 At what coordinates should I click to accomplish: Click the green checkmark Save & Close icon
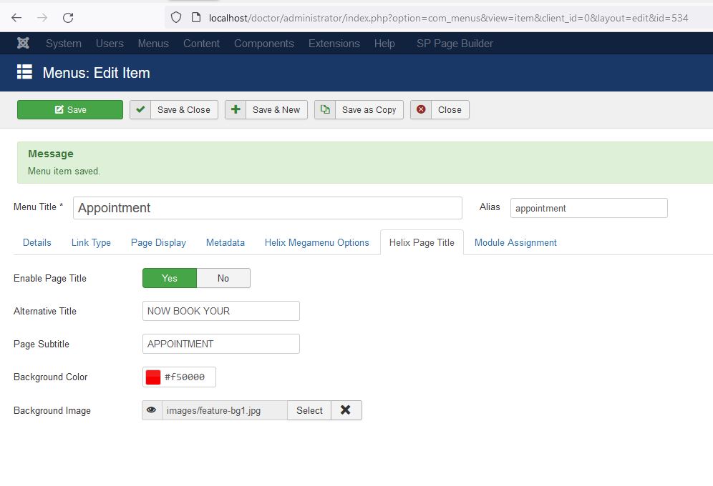tap(140, 109)
